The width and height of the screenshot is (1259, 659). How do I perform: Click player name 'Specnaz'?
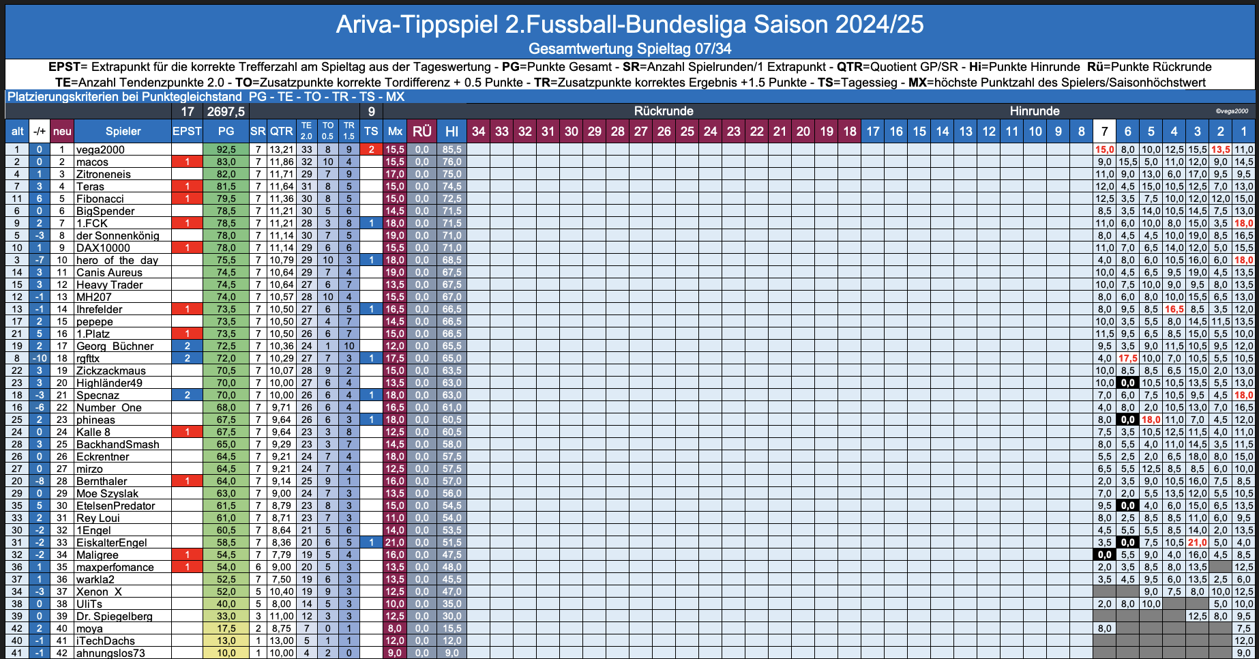click(98, 395)
